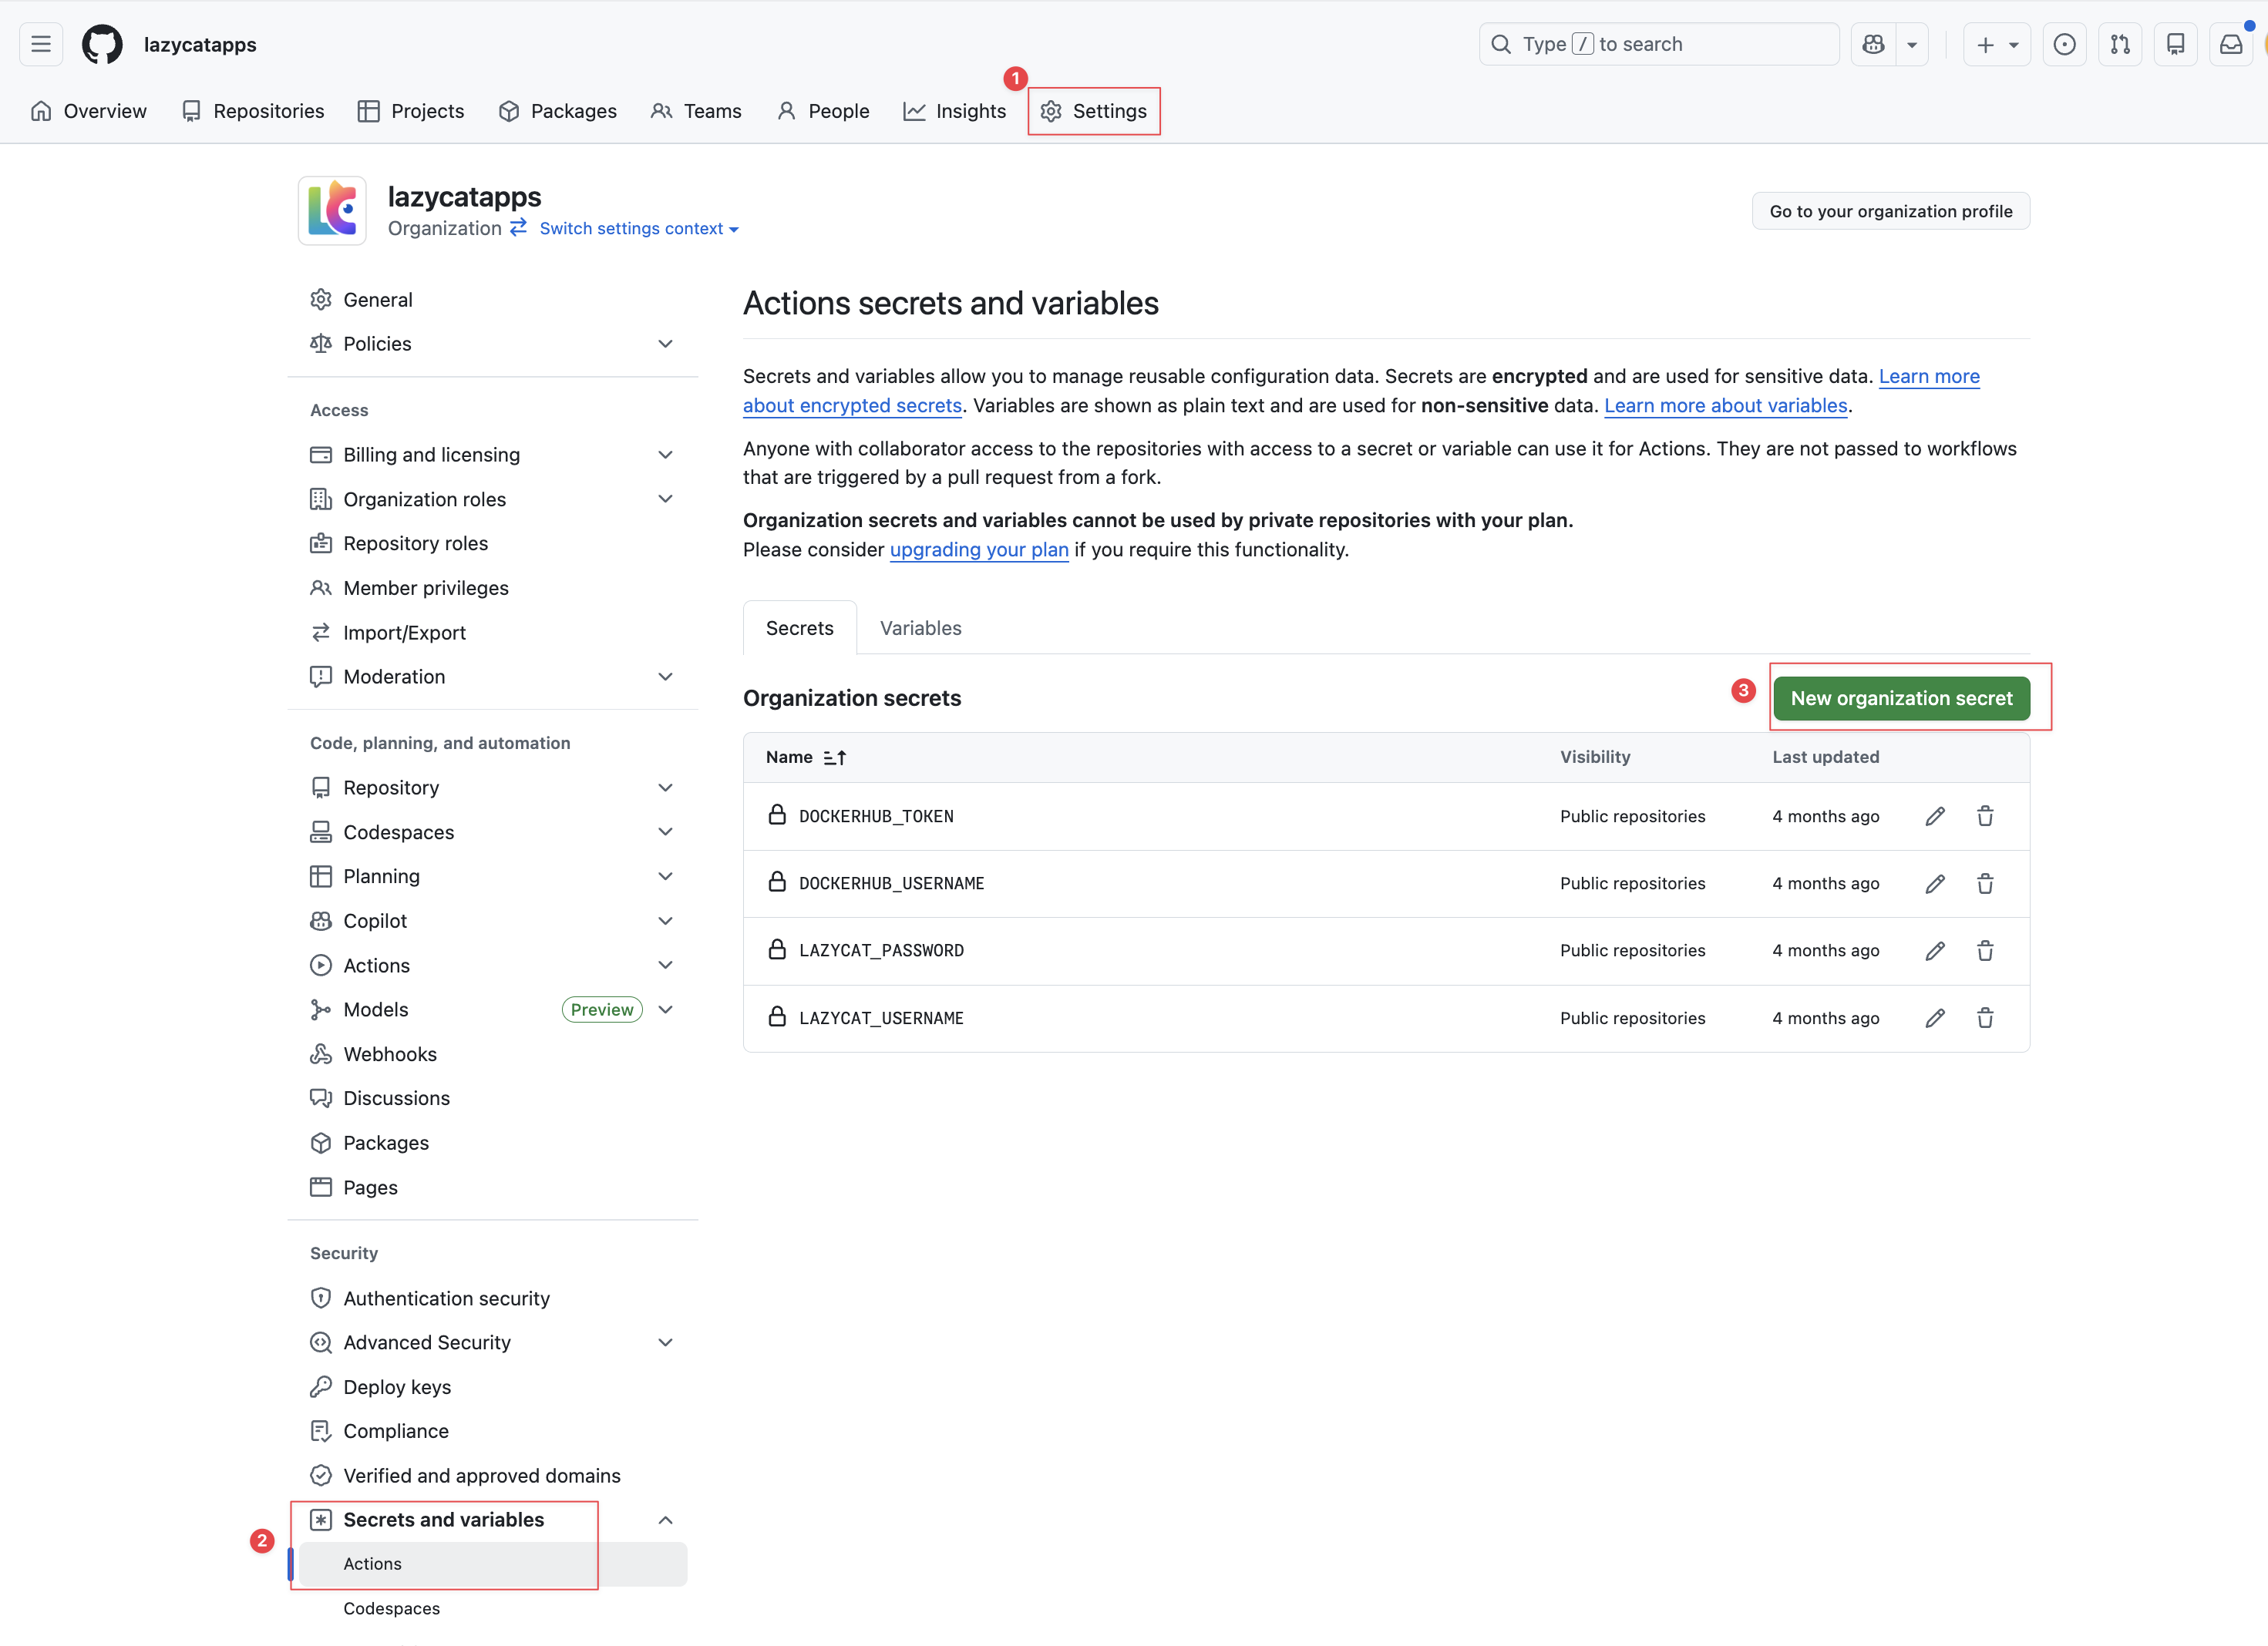2268x1646 pixels.
Task: Open Copilot dropdown arrow beside Copilot icon
Action: (x=1912, y=44)
